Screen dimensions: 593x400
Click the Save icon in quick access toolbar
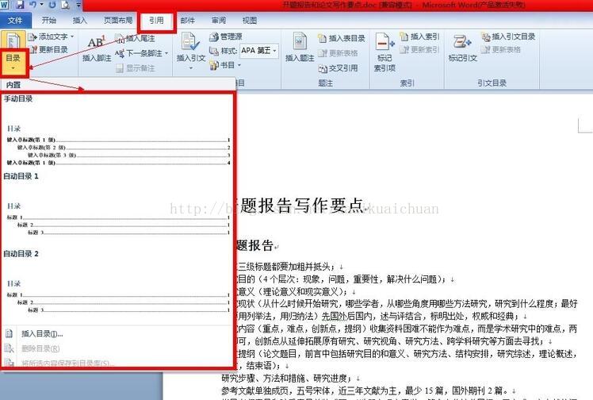coord(20,5)
